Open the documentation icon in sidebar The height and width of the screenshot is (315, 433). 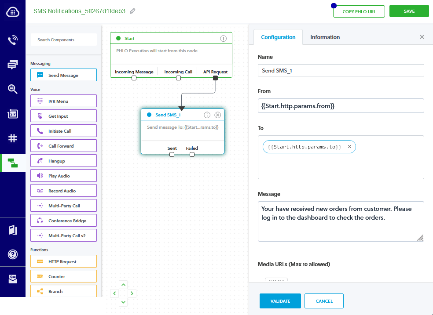[x=13, y=230]
